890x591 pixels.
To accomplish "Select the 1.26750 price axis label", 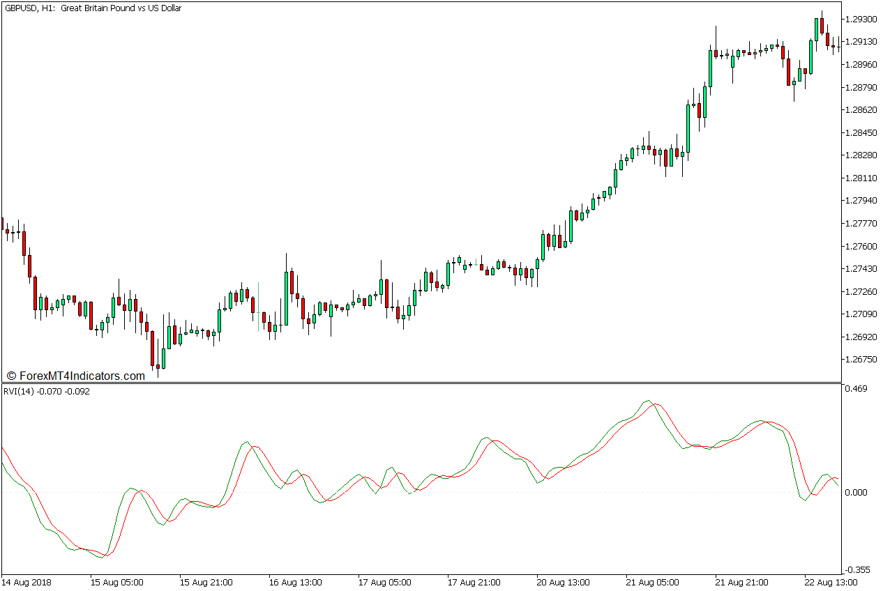I will click(860, 360).
